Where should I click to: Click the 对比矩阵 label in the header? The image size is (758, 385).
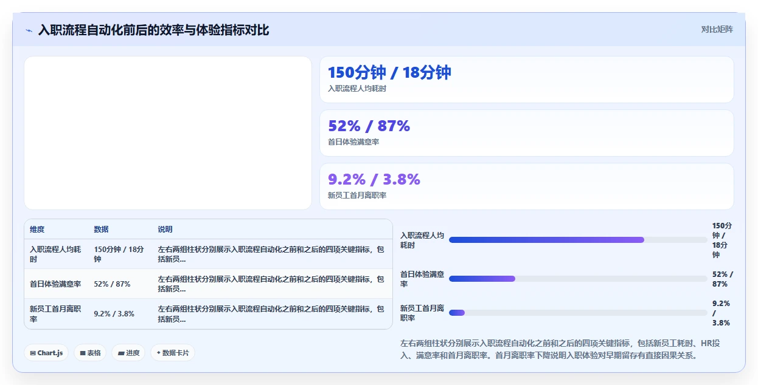[x=717, y=29]
